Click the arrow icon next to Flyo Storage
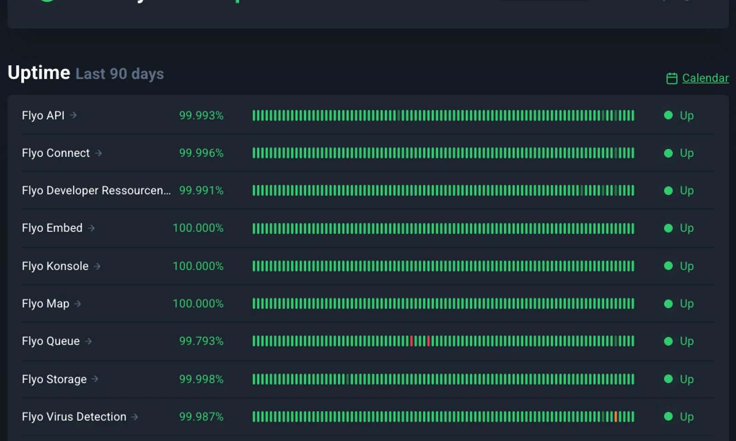Image resolution: width=736 pixels, height=441 pixels. (95, 379)
